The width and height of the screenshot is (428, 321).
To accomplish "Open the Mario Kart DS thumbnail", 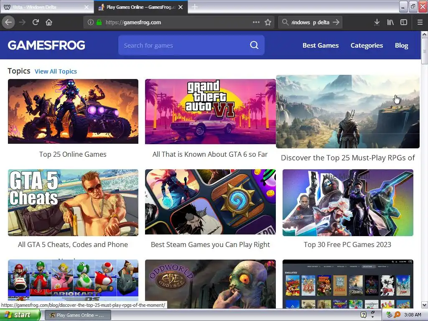I will [73, 280].
